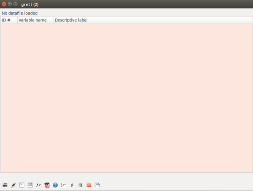Sort by the ID # column header
Viewport: 253px width, 191px height.
9,20
